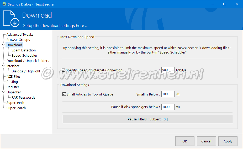This screenshot has width=243, height=149.
Task: Focus the connection speed Mbit/s field
Action: pos(168,70)
